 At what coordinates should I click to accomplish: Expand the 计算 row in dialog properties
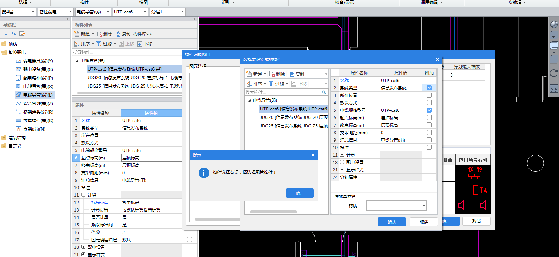click(342, 155)
